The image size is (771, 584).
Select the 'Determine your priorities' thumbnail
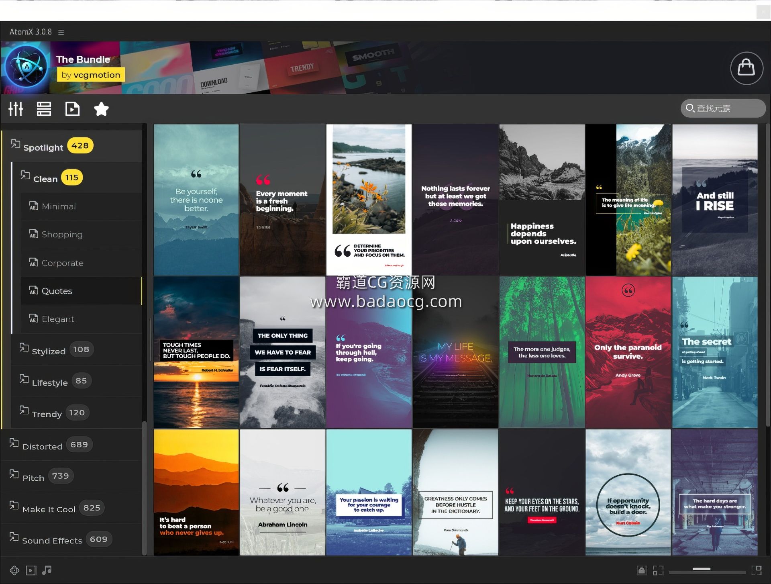tap(369, 200)
